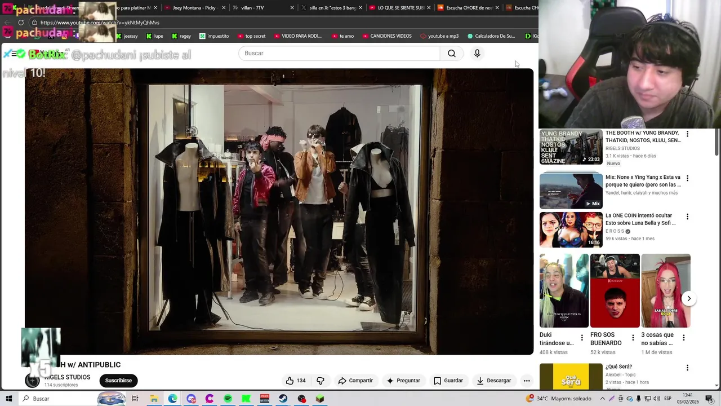
Task: Open File Explorer from taskbar
Action: 154,399
